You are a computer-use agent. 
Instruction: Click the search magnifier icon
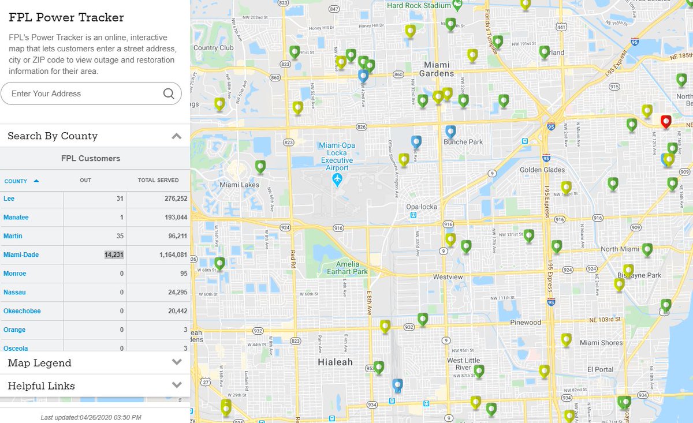(169, 93)
